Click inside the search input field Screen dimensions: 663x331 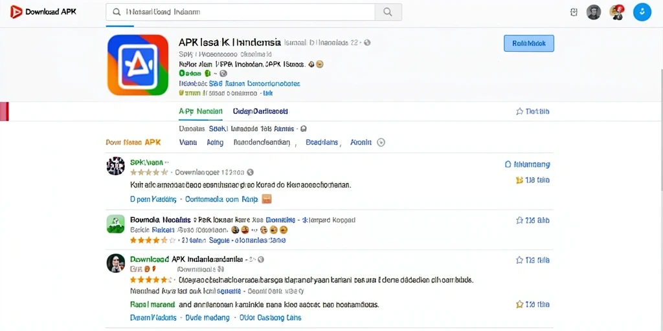[x=240, y=12]
